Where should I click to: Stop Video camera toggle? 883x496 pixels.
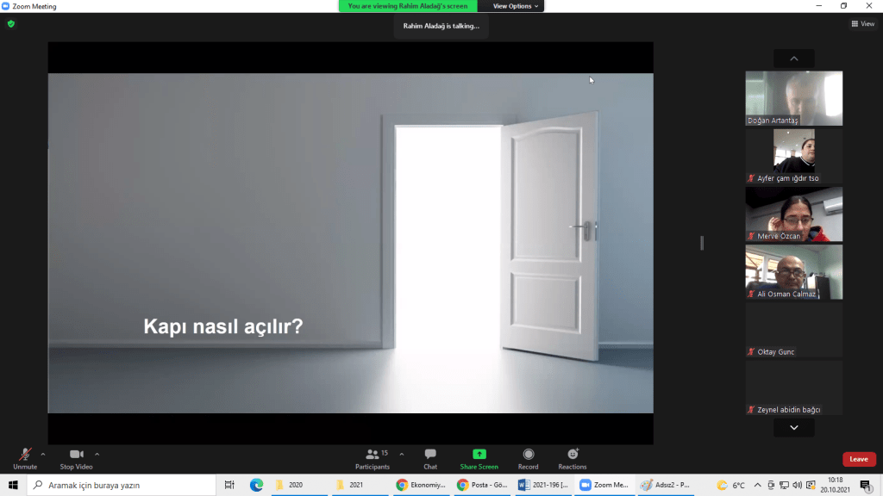click(76, 457)
